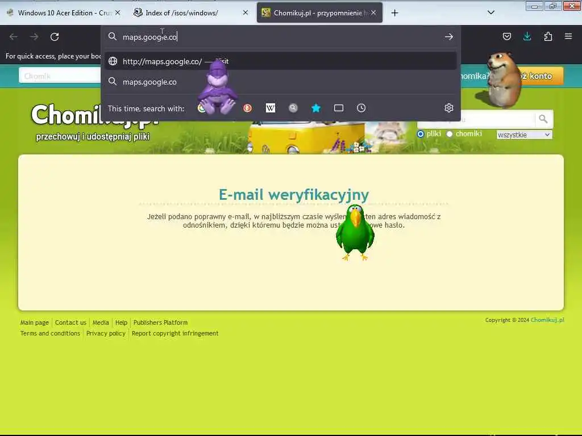Click the Chomik login field
The image size is (582, 436).
point(60,76)
